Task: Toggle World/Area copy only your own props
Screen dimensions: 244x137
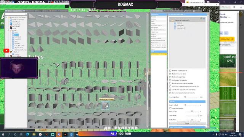Action: click(x=170, y=90)
